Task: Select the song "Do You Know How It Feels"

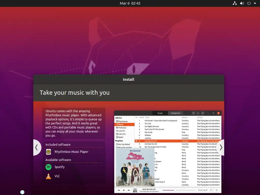Action: coord(155,147)
